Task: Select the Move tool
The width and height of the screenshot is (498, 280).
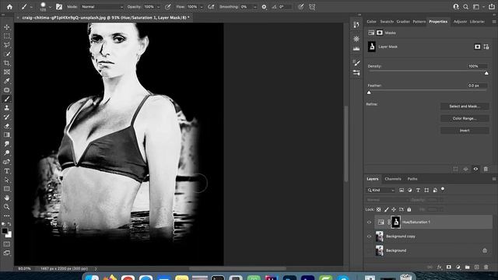Action: 7,27
